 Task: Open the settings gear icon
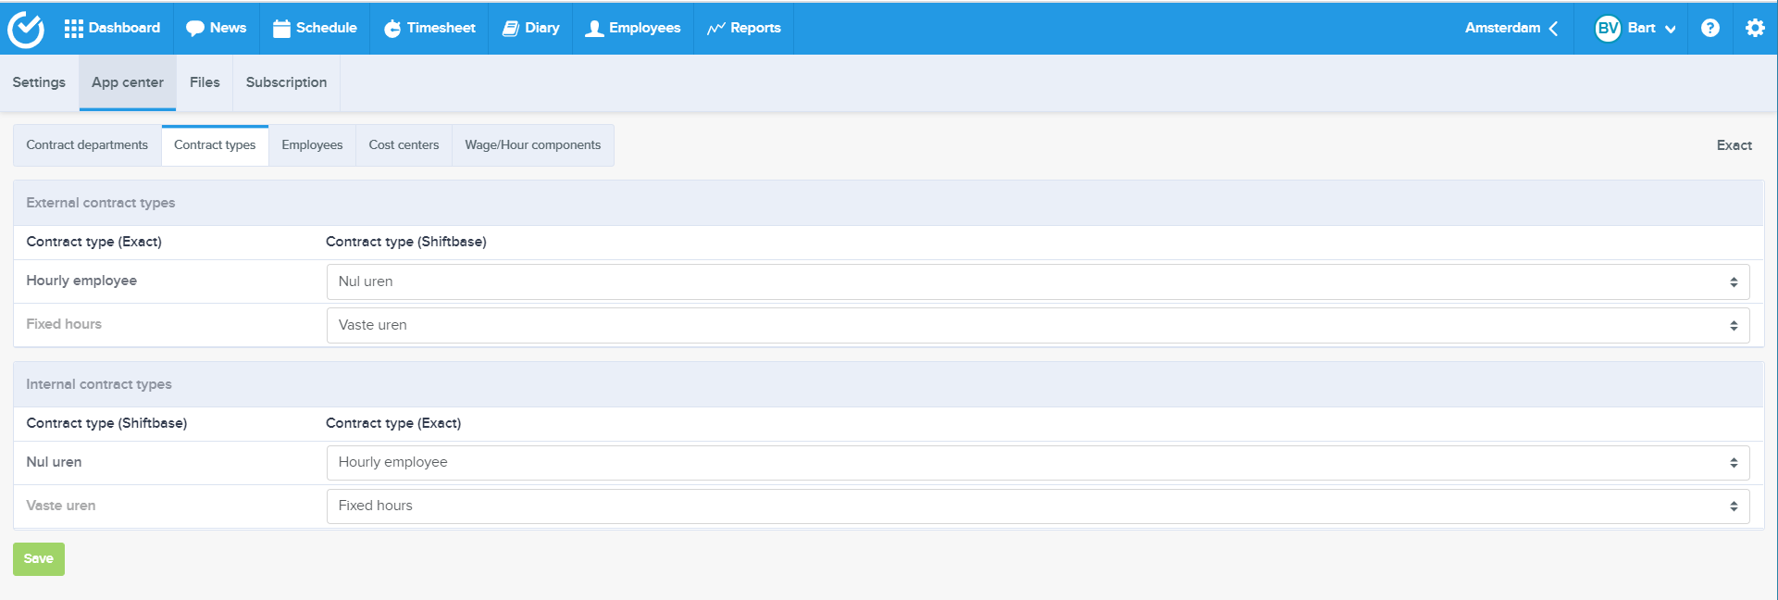[x=1755, y=28]
